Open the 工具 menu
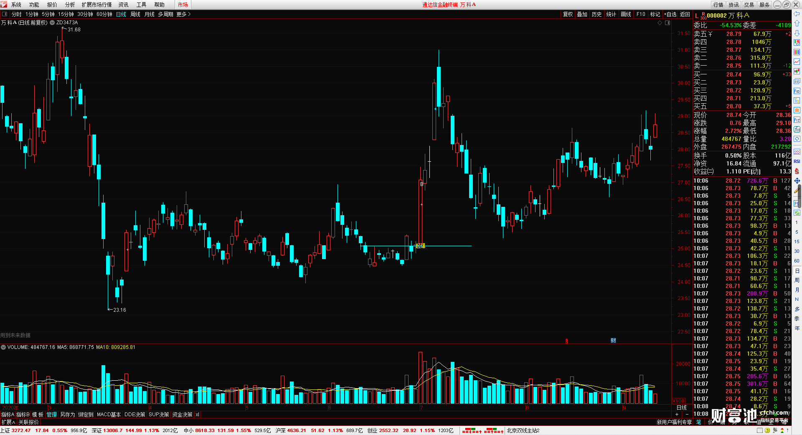Image resolution: width=802 pixels, height=435 pixels. pyautogui.click(x=142, y=5)
